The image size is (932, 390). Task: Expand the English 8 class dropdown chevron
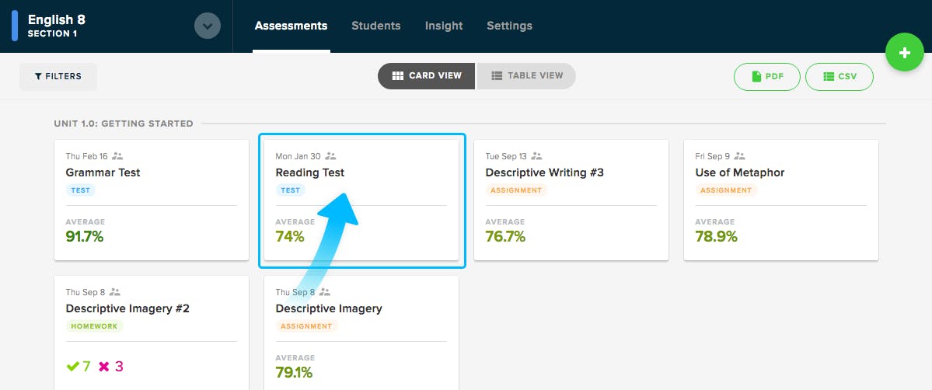pyautogui.click(x=208, y=26)
